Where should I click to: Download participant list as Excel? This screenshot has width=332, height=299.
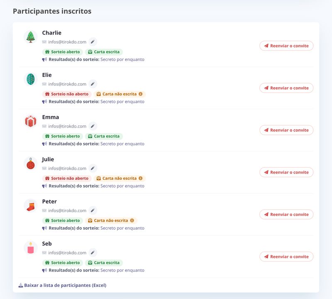(x=63, y=285)
